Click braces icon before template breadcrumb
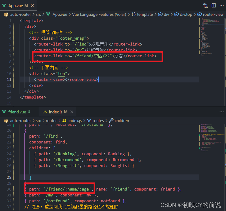Screen dimensions: 226x211 tap(133, 14)
